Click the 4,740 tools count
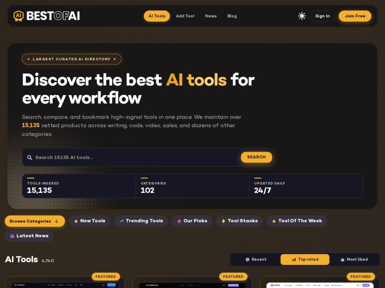The width and height of the screenshot is (385, 288). coord(48,261)
